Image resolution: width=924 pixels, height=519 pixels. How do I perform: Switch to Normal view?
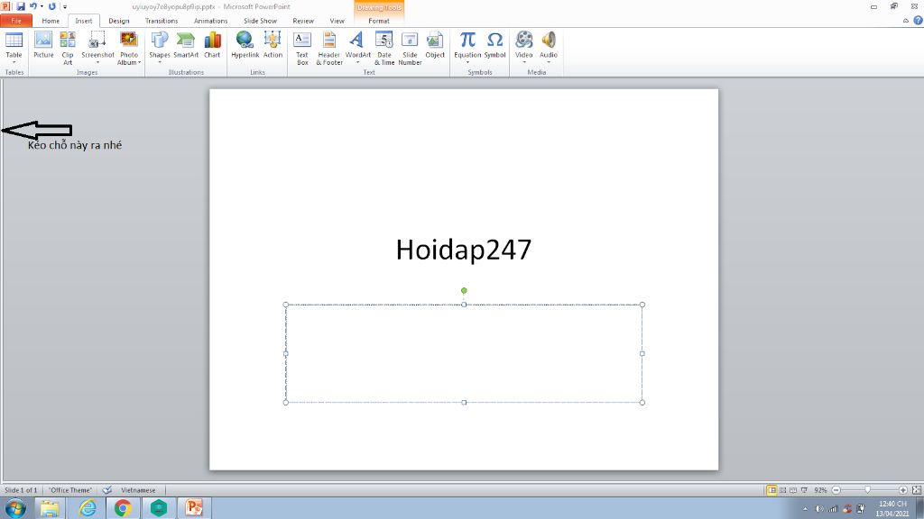772,489
